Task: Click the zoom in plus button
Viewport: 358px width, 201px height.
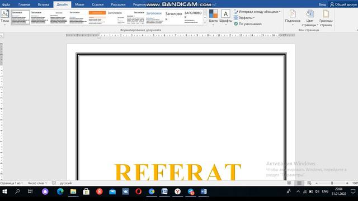Action: tap(347, 183)
